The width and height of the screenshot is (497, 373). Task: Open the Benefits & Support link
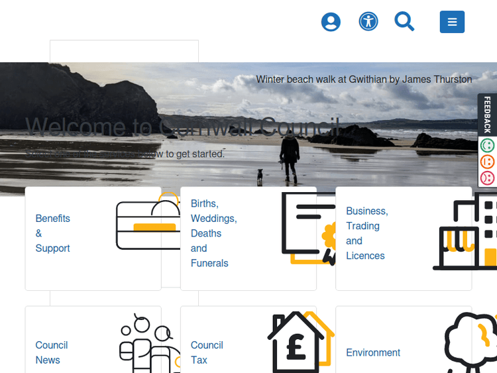pyautogui.click(x=53, y=233)
